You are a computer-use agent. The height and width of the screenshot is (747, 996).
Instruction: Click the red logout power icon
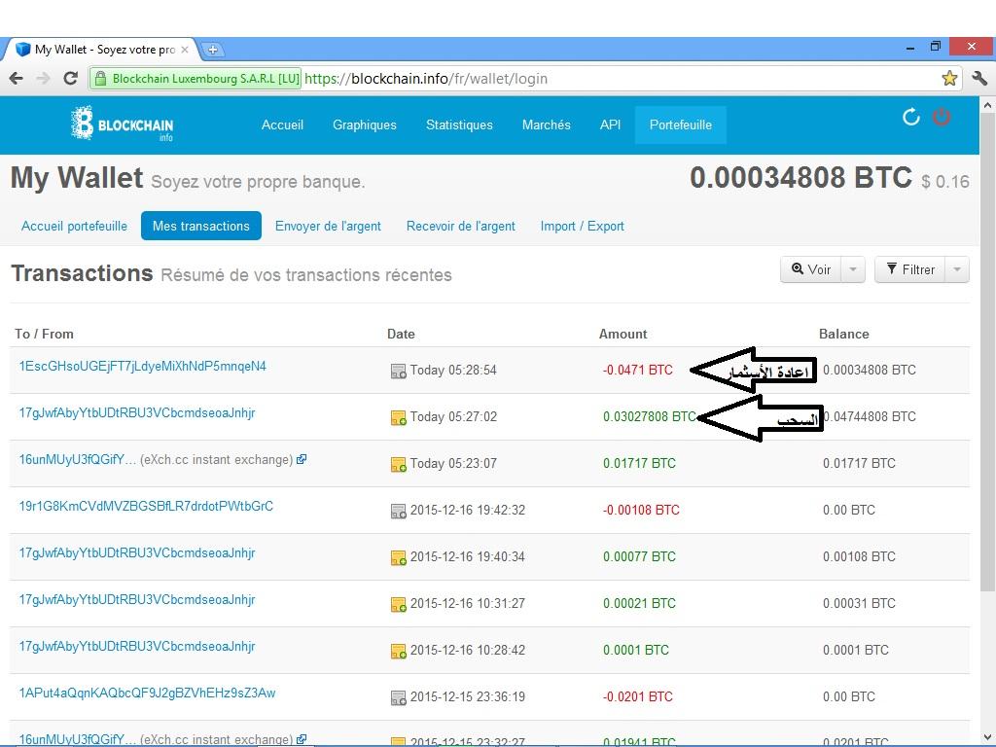tap(941, 117)
